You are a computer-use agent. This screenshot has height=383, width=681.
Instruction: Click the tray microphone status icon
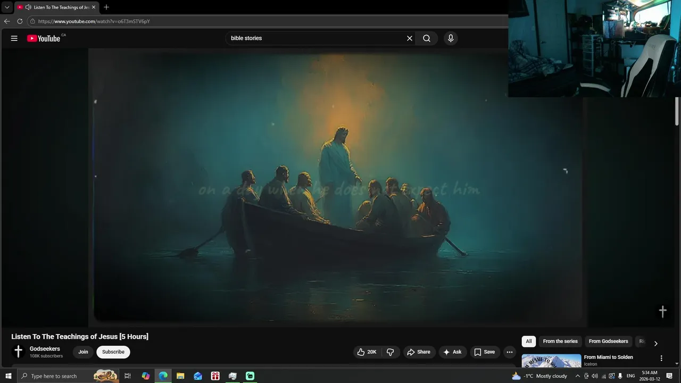point(620,376)
